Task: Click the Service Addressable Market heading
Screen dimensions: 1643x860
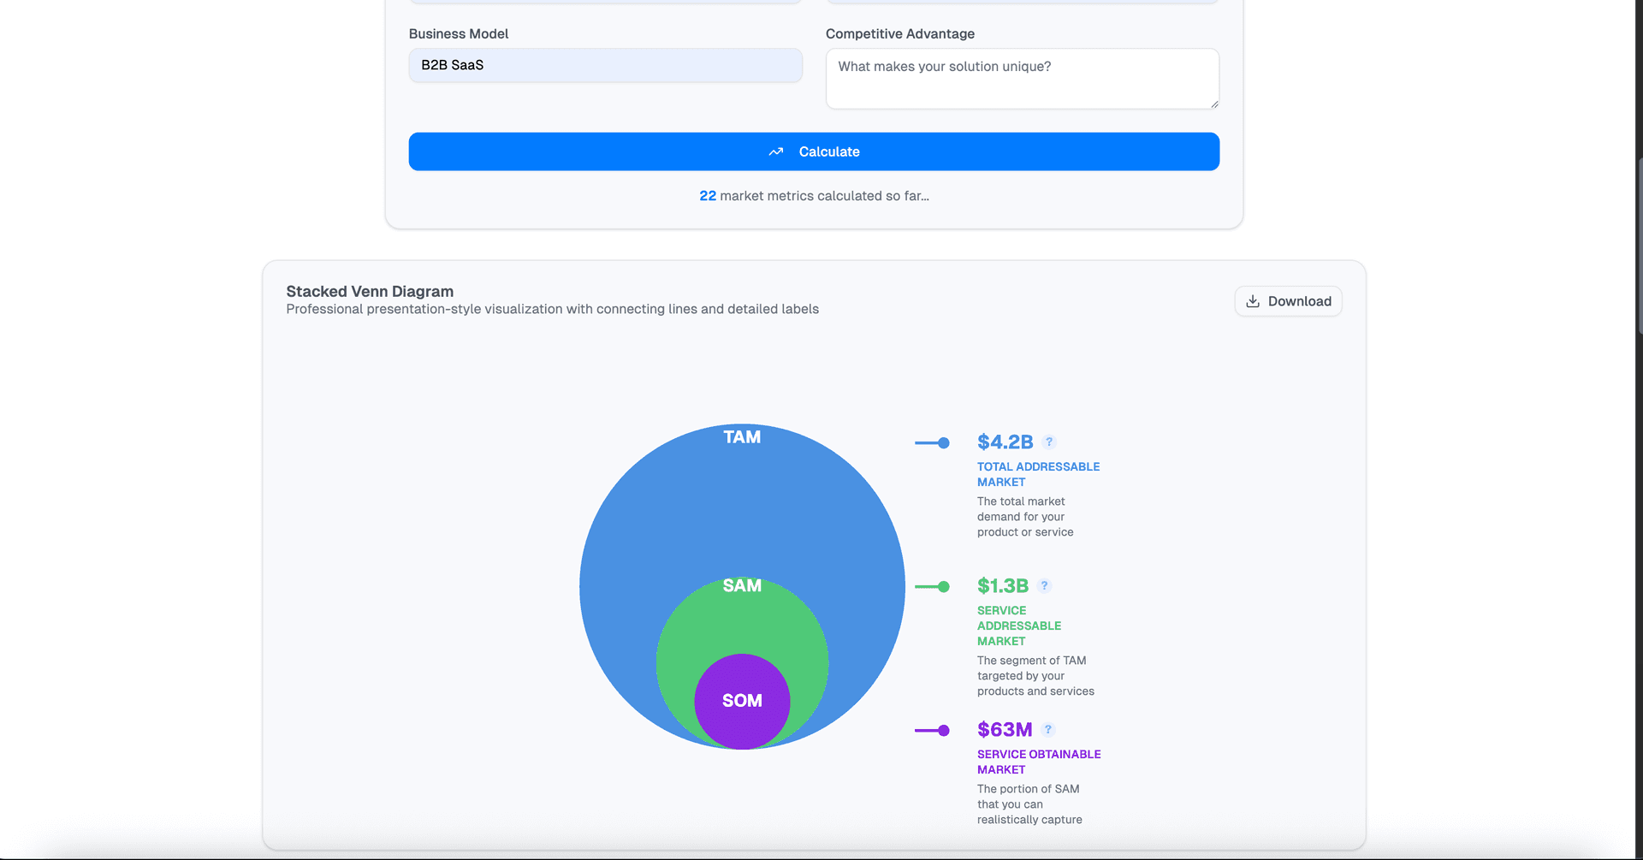Action: point(1018,626)
